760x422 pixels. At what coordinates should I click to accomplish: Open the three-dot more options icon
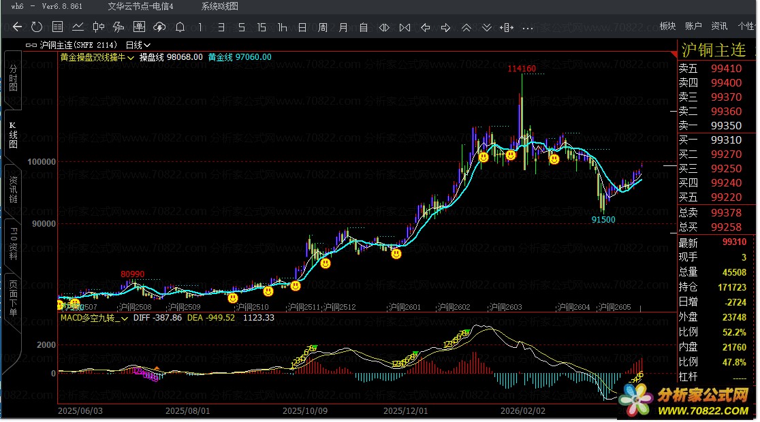pos(528,27)
